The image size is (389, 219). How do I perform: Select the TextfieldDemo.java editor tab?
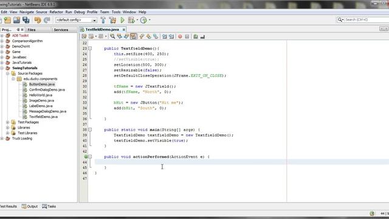pyautogui.click(x=102, y=30)
